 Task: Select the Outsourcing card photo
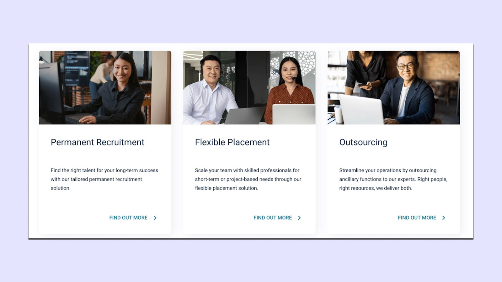[x=394, y=88]
